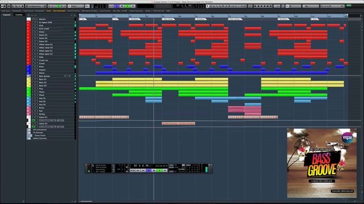Expand the FX Channels folder
The image size is (364, 204).
(29, 133)
